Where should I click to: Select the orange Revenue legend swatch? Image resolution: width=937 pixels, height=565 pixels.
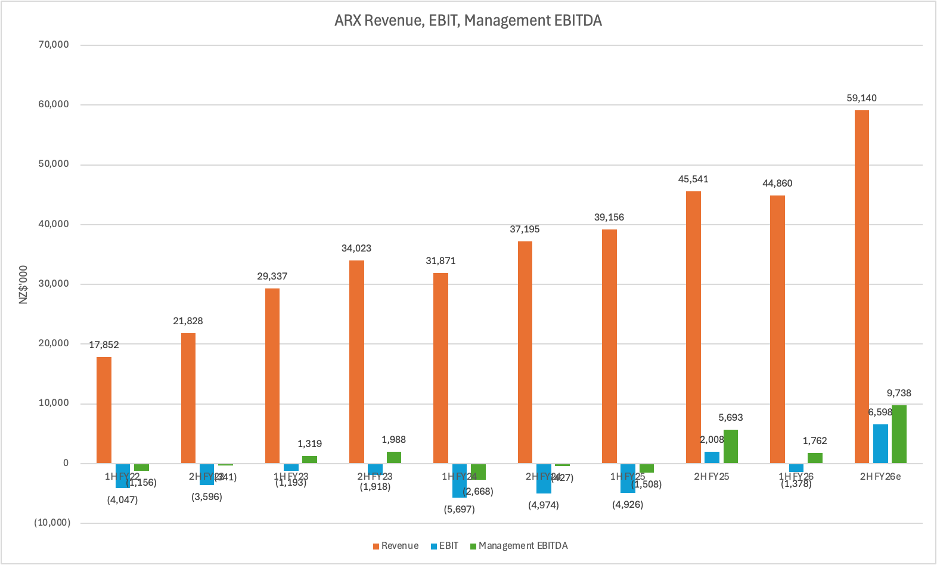376,546
